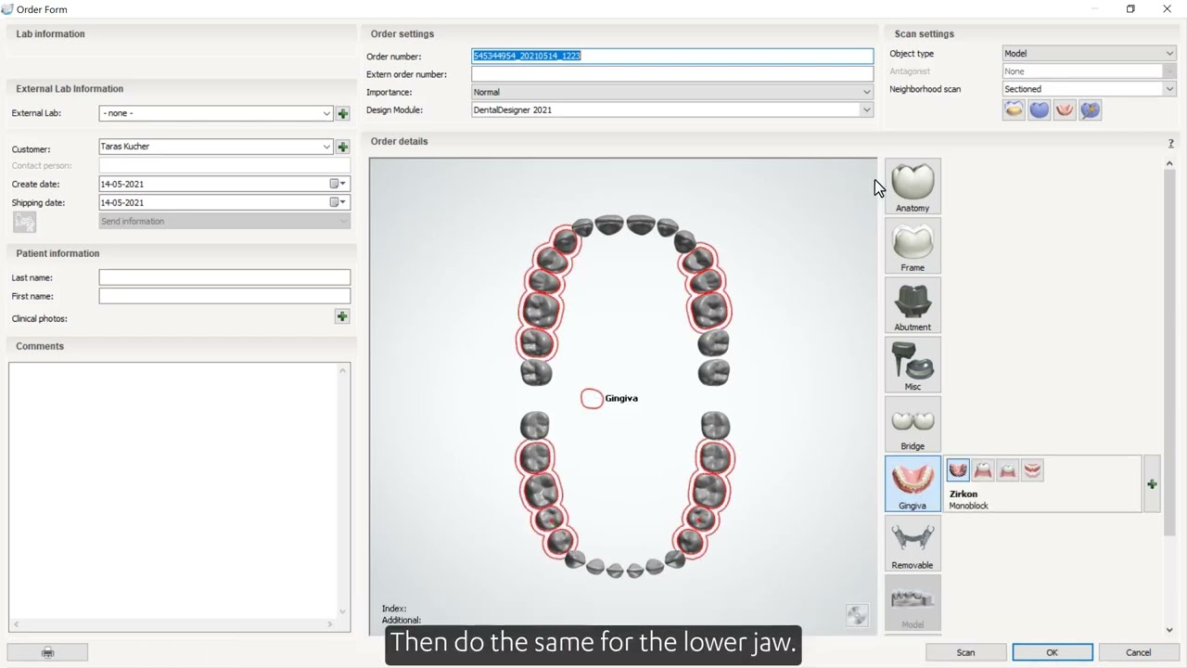Click inside the Comments text area
The height and width of the screenshot is (668, 1187).
pyautogui.click(x=173, y=490)
